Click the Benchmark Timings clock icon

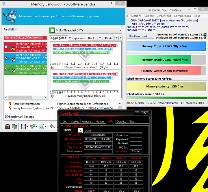tap(7, 117)
